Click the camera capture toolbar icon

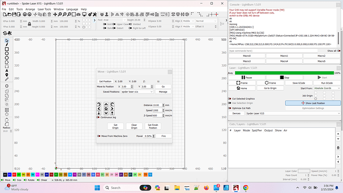79,14
